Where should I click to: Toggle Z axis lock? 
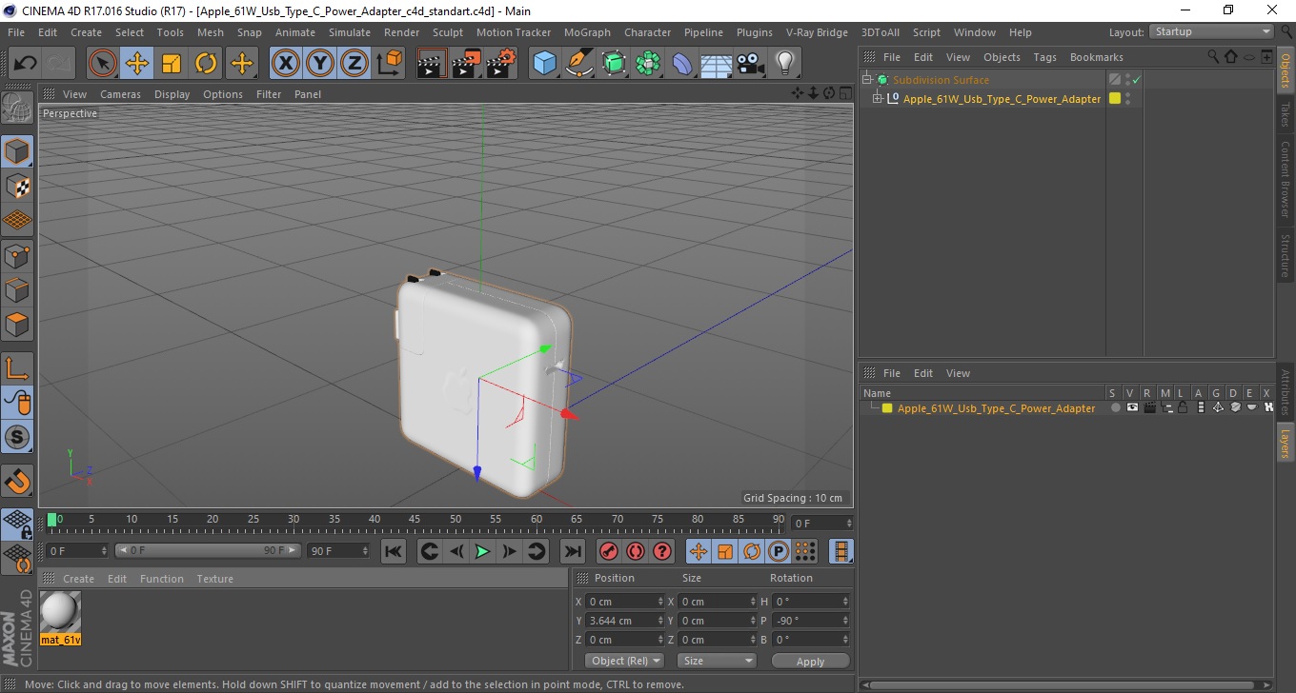[x=354, y=64]
